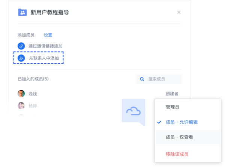Click the invite link chain icon
Viewport: 225px width, 167px height.
[21, 46]
